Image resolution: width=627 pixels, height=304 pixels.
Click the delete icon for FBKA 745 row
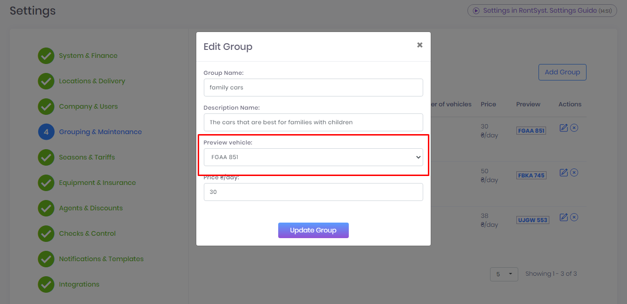574,172
